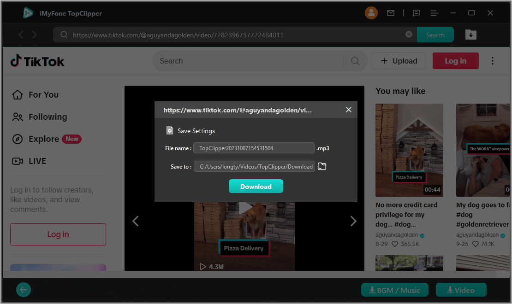Select Following in sidebar
The width and height of the screenshot is (512, 304).
[40, 117]
